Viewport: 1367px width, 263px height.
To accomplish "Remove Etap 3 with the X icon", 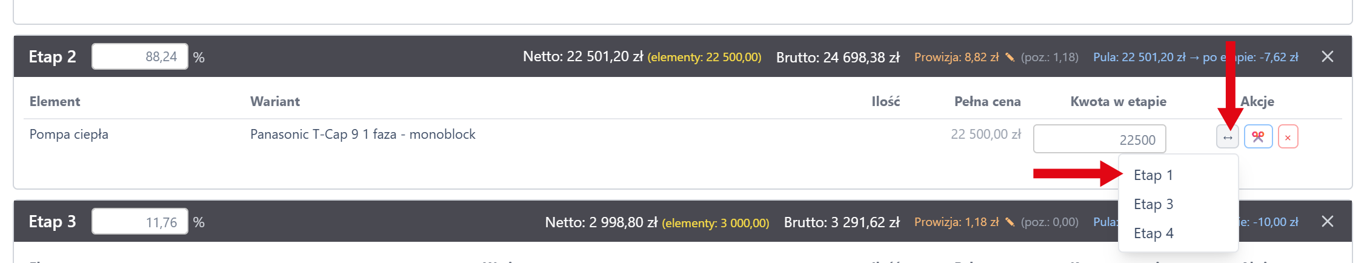I will (1327, 222).
